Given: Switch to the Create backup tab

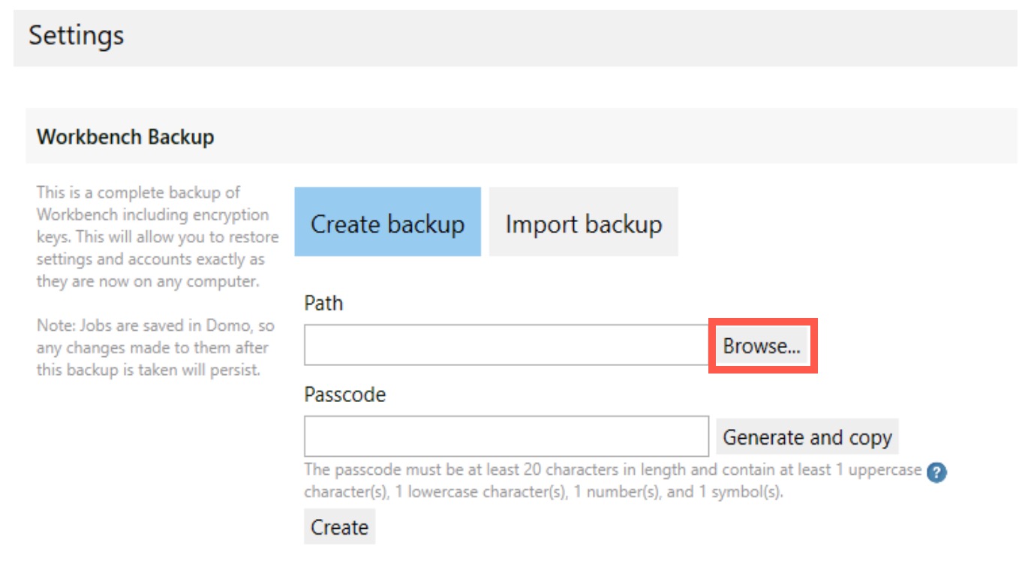Looking at the screenshot, I should [387, 222].
